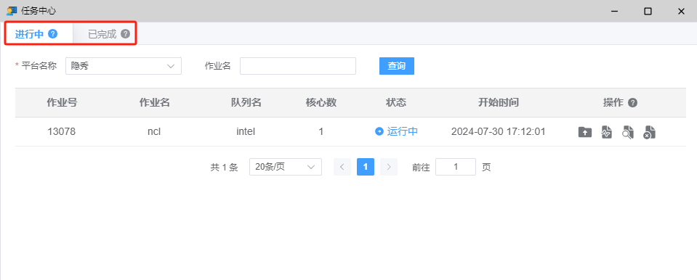
Task: Click the blue running status icon
Action: [x=379, y=132]
